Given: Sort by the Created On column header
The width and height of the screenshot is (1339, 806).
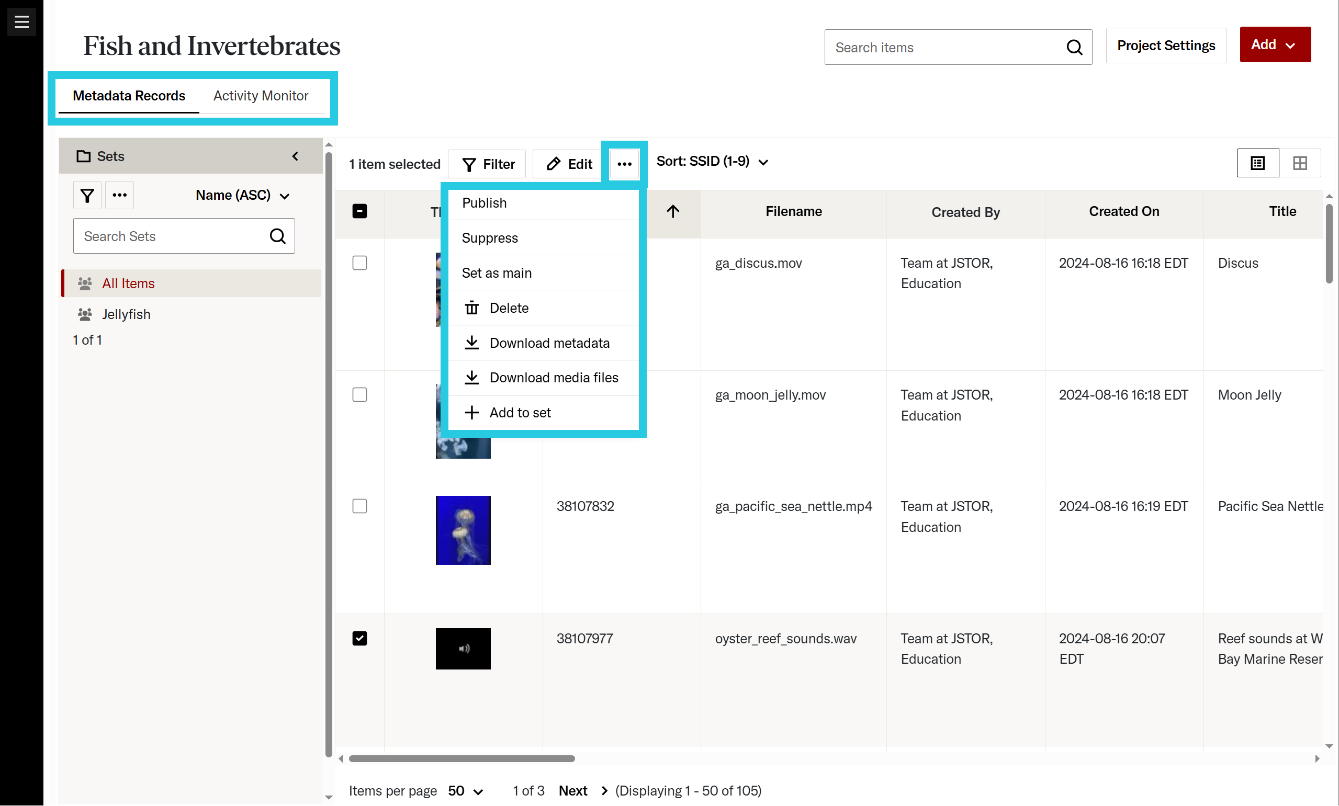Looking at the screenshot, I should click(x=1123, y=211).
